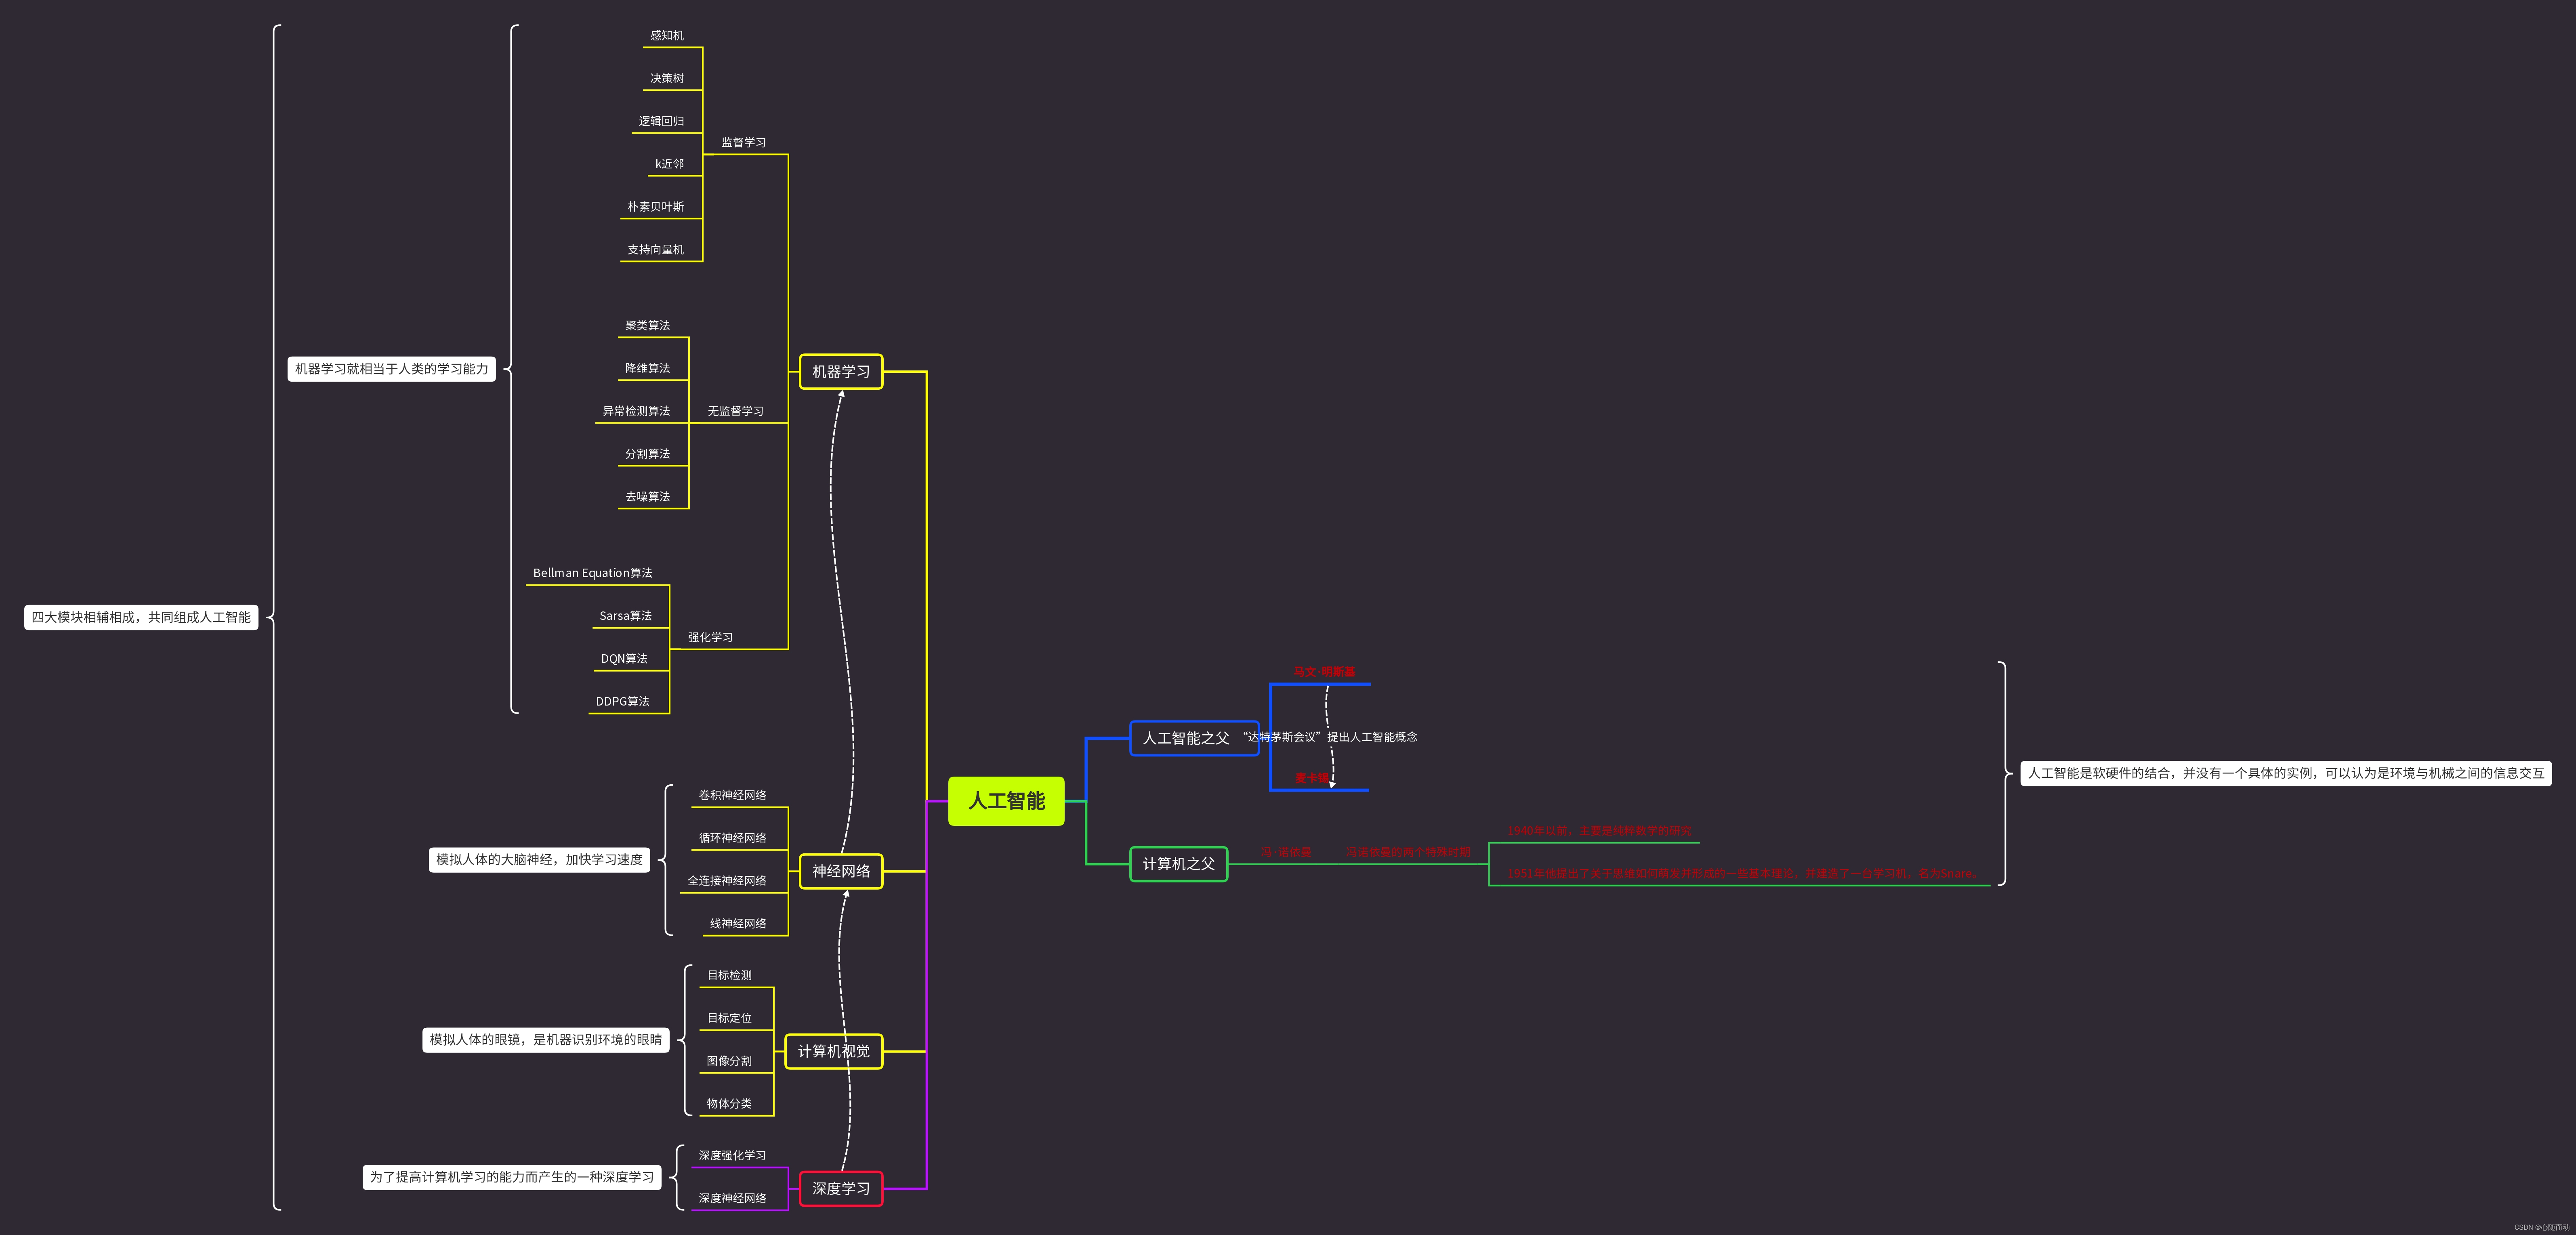2576x1235 pixels.
Task: Click the green 计算机之父 node
Action: tap(1178, 864)
